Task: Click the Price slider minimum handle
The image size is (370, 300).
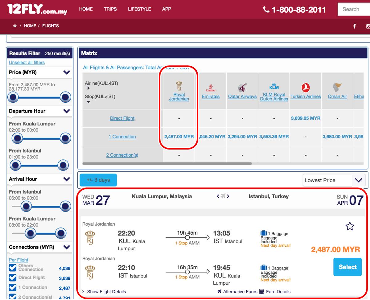Action: pos(13,97)
